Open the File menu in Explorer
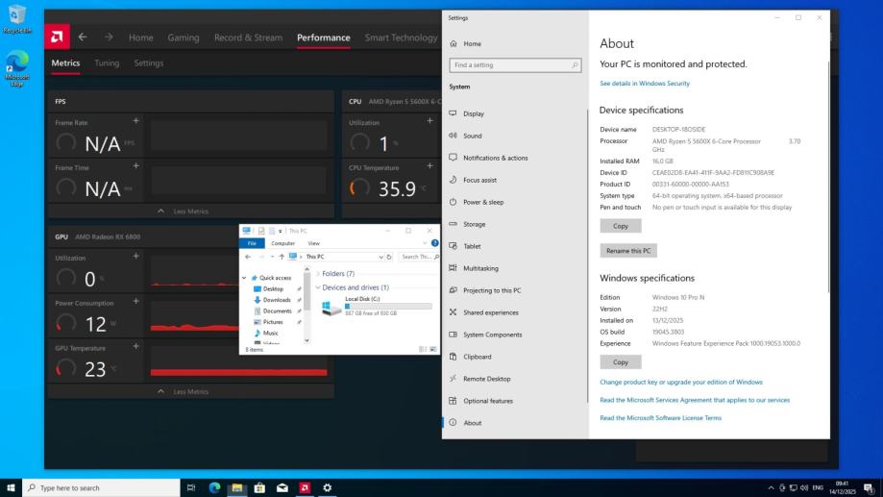Screen dimensions: 883x497 point(252,243)
